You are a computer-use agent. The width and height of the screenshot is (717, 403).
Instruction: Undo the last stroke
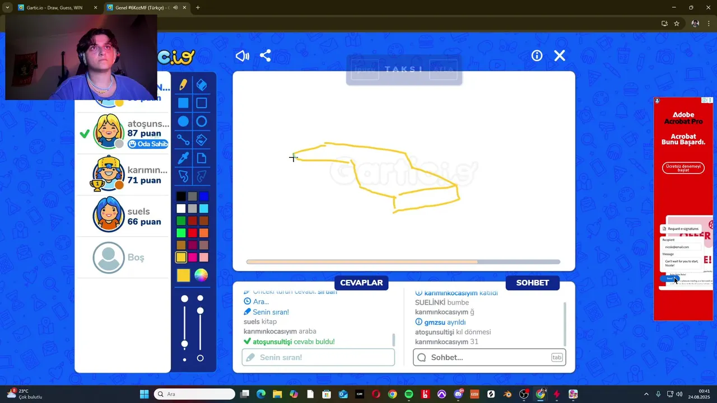183,177
